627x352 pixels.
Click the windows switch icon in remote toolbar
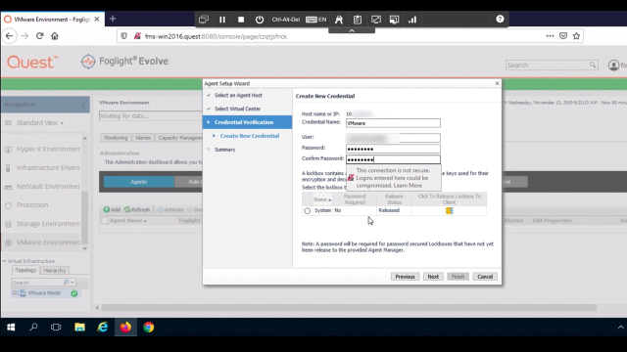tap(204, 20)
